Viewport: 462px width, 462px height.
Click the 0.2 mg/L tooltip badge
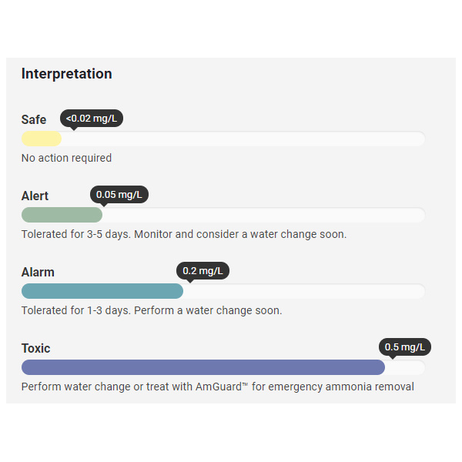(203, 271)
